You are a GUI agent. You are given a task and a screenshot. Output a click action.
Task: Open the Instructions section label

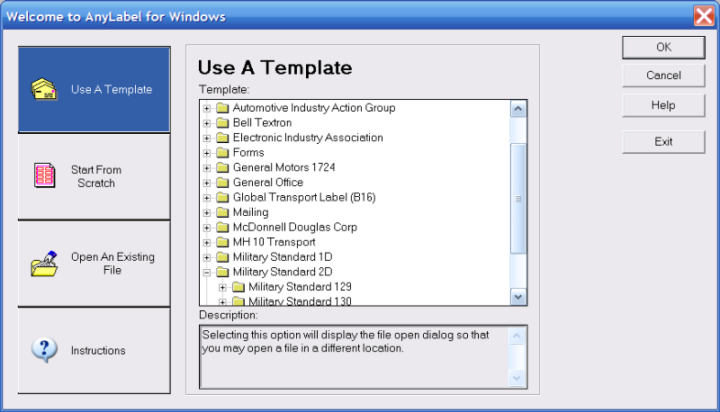pyautogui.click(x=98, y=351)
